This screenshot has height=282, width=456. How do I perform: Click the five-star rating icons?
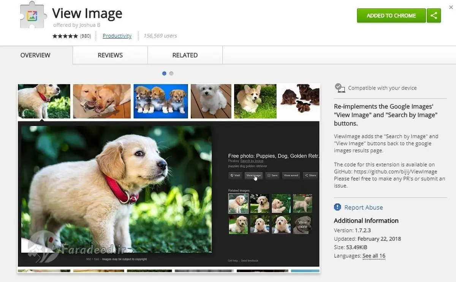click(65, 36)
